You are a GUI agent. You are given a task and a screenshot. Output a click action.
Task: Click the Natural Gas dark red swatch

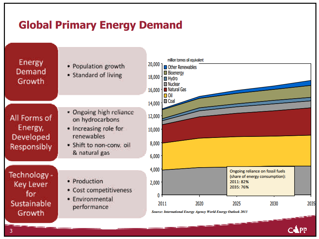point(165,89)
